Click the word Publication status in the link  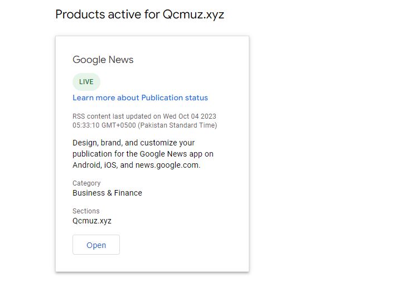tap(175, 98)
